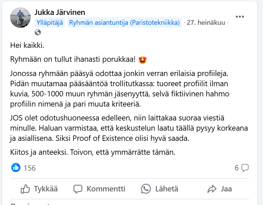Share the post with the Jaa arrow button
Image resolution: width=263 pixels, height=205 pixels.
click(x=219, y=189)
